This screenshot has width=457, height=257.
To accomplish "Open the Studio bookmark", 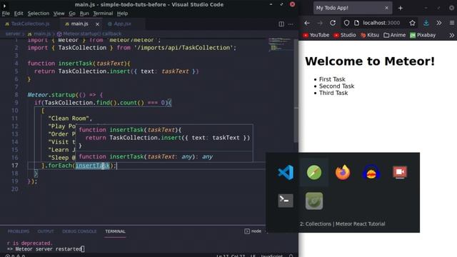I will 344,35.
